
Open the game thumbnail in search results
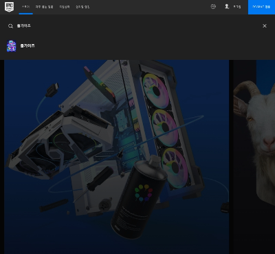coord(12,46)
